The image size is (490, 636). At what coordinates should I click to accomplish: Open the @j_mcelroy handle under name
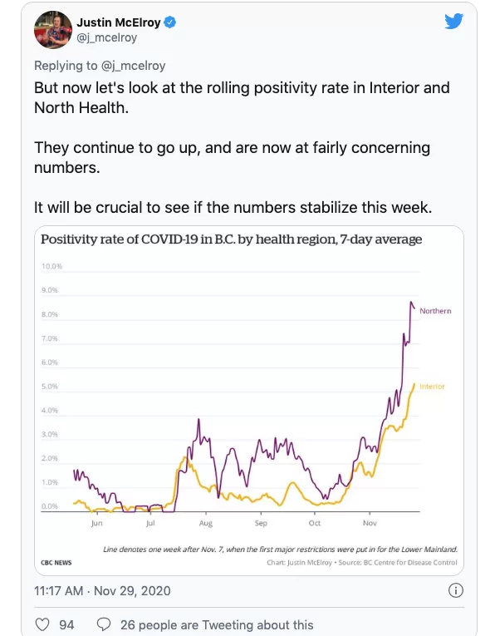pos(106,37)
